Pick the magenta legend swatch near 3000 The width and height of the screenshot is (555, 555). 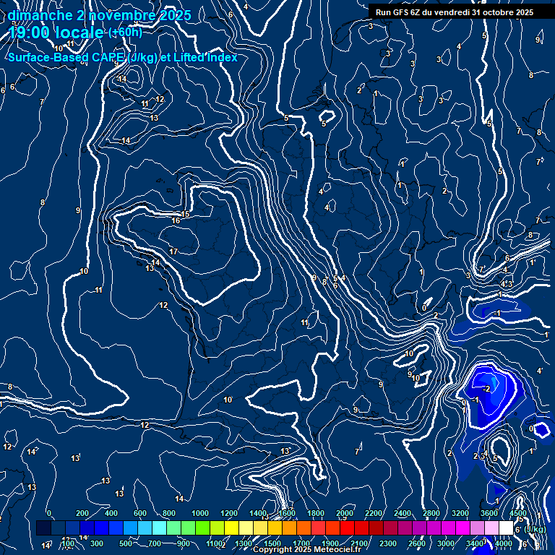pyautogui.click(x=448, y=528)
